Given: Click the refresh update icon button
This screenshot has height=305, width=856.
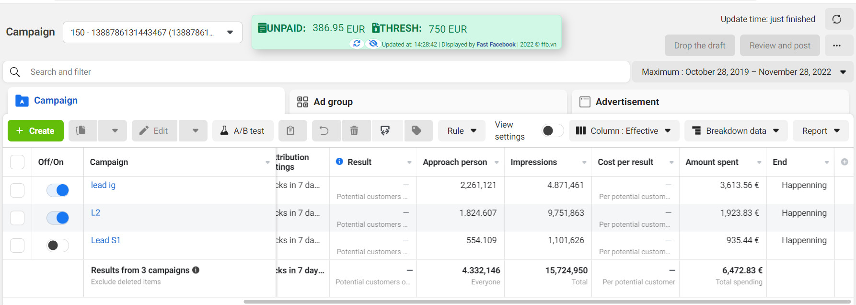Looking at the screenshot, I should (x=837, y=19).
